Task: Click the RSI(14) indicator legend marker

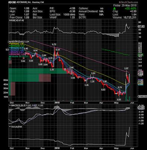Action: (x=9, y=21)
